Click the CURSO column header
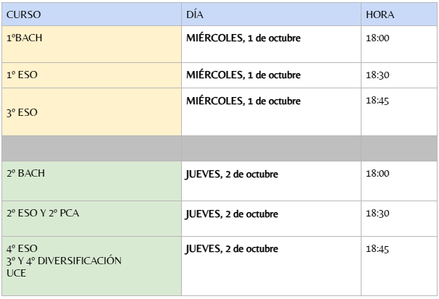Viewport: 439px width, 299px height. pos(24,14)
